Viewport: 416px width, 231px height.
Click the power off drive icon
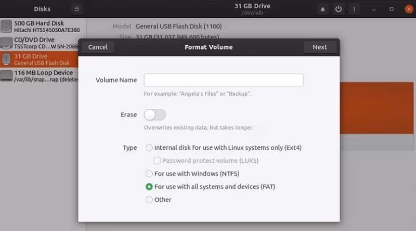point(339,9)
